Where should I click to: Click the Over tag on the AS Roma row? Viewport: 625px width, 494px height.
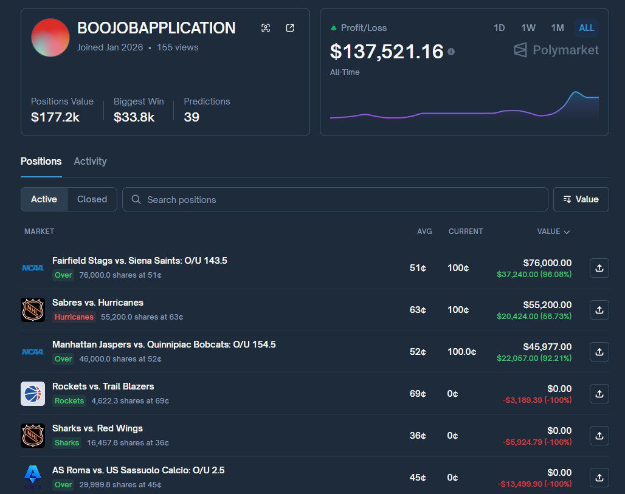click(63, 485)
